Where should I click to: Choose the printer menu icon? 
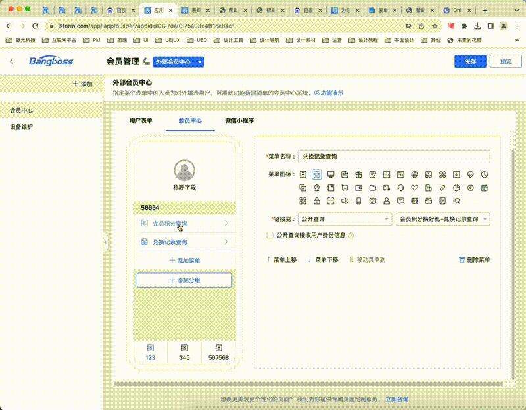pos(414,174)
